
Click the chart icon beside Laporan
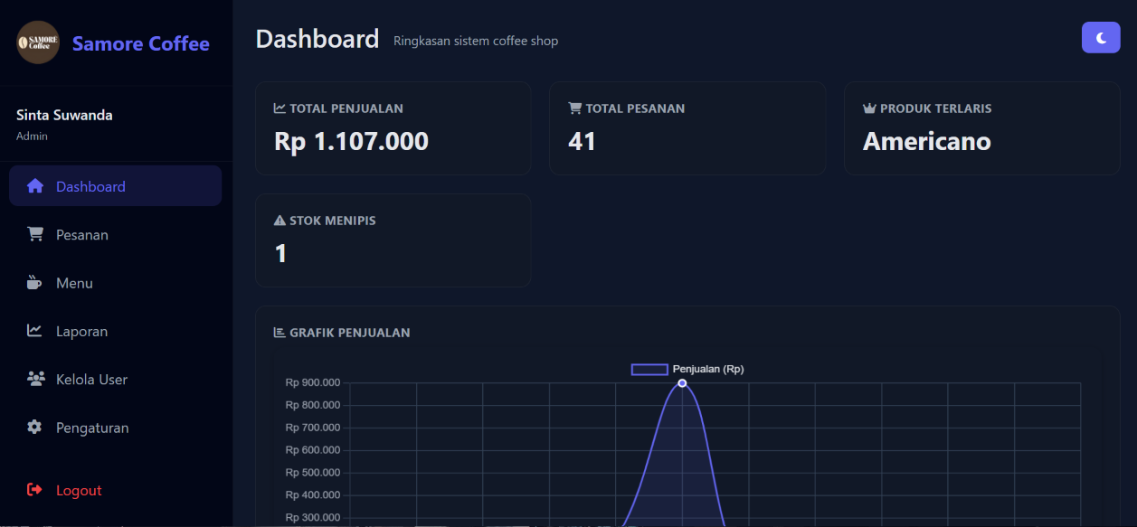tap(34, 331)
